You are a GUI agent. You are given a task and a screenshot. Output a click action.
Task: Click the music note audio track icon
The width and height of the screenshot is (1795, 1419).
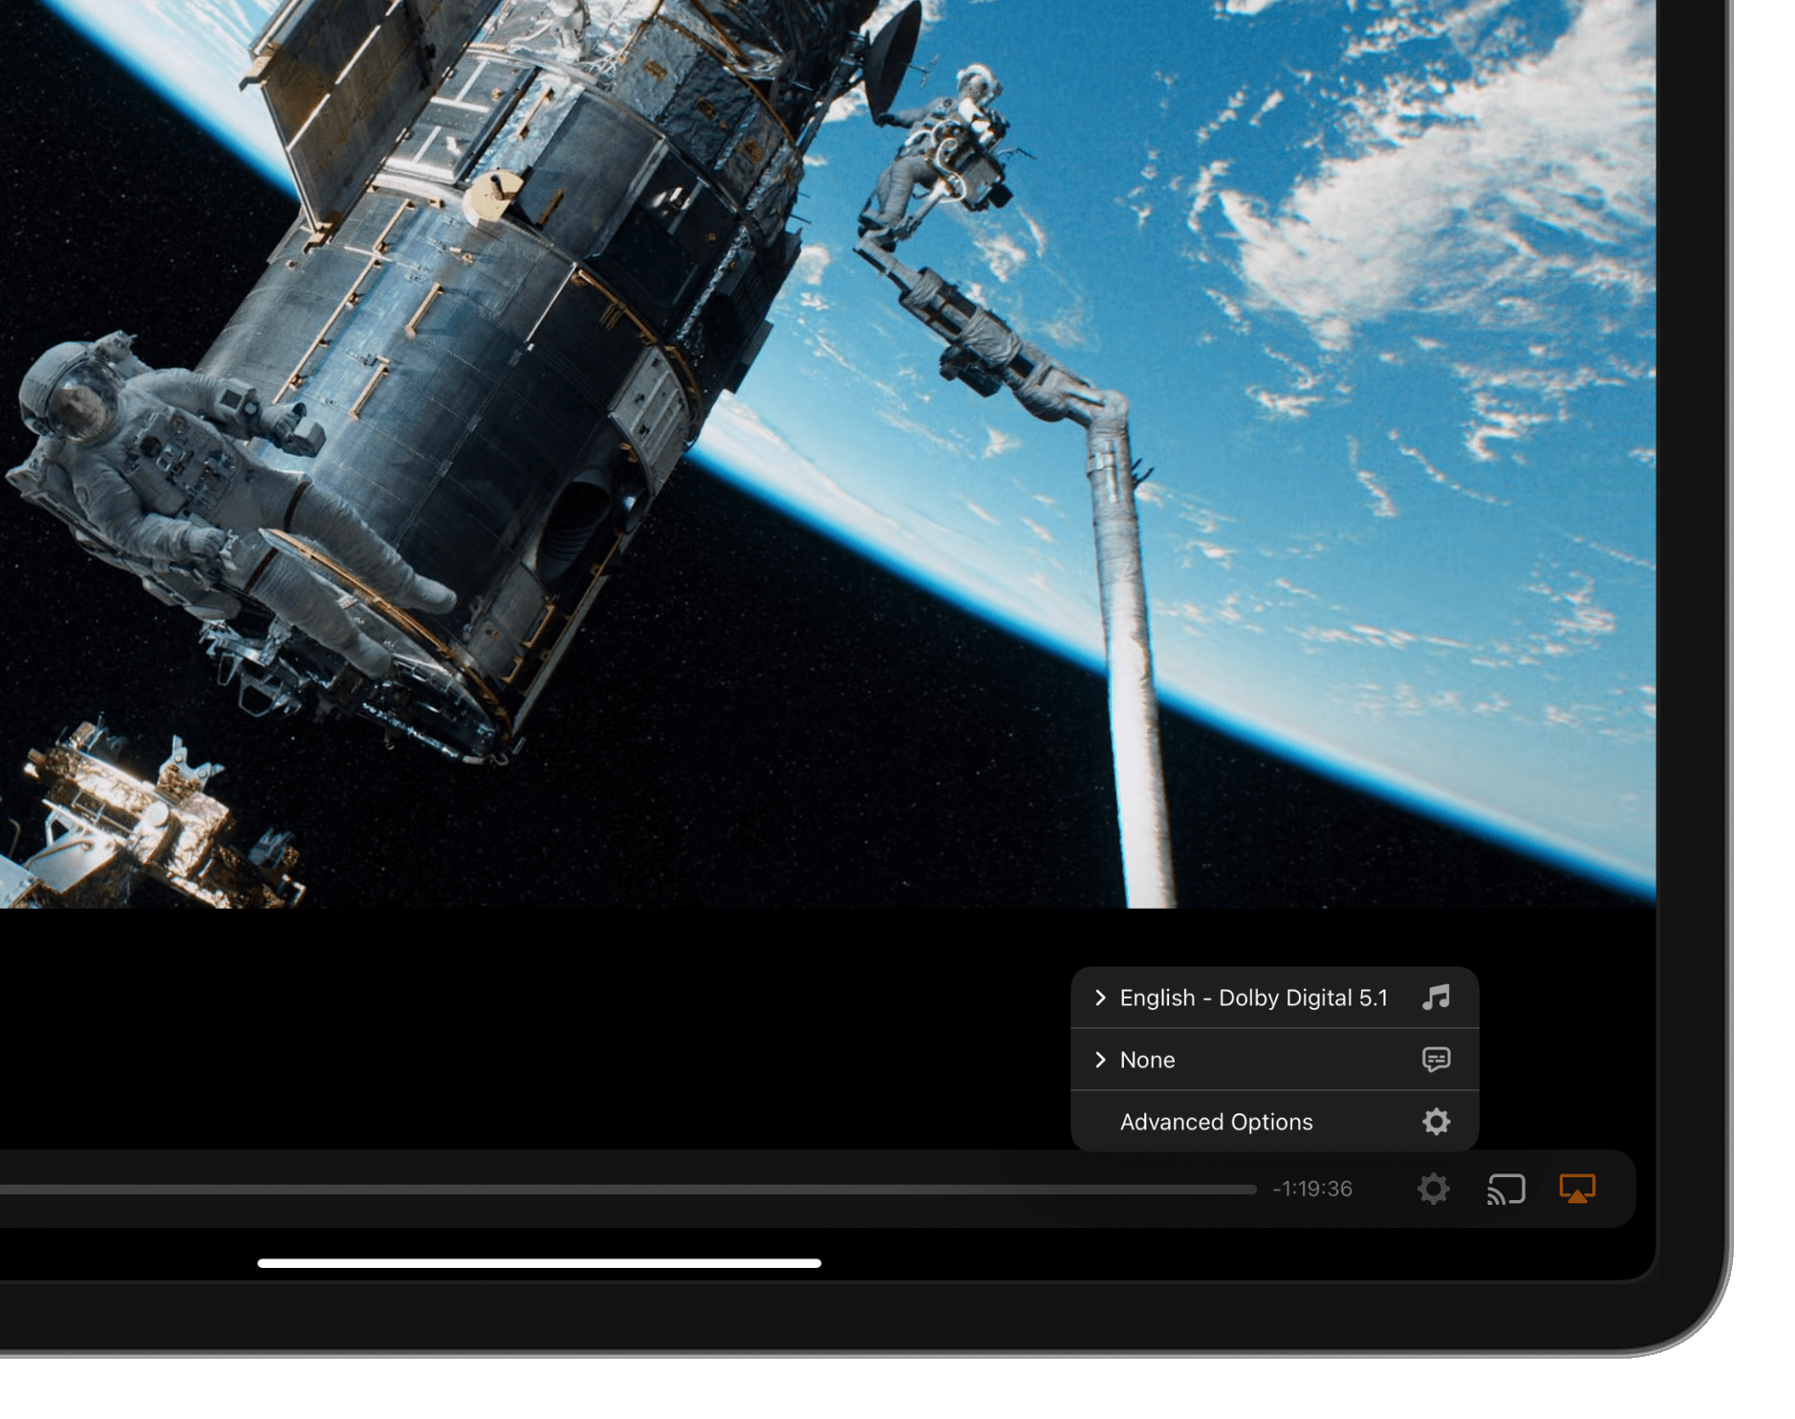click(x=1436, y=998)
